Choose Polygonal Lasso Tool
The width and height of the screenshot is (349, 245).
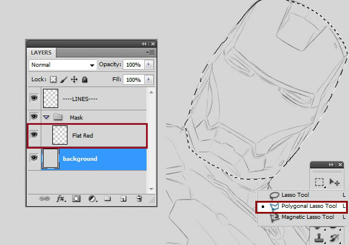(x=302, y=206)
